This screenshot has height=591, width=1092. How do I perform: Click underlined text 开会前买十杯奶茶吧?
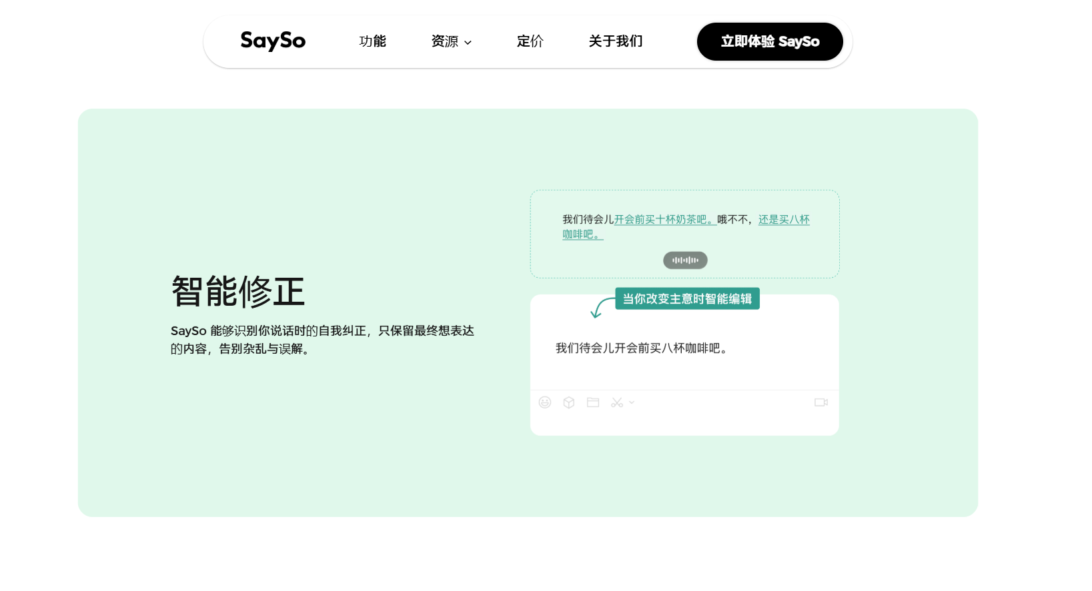click(664, 219)
